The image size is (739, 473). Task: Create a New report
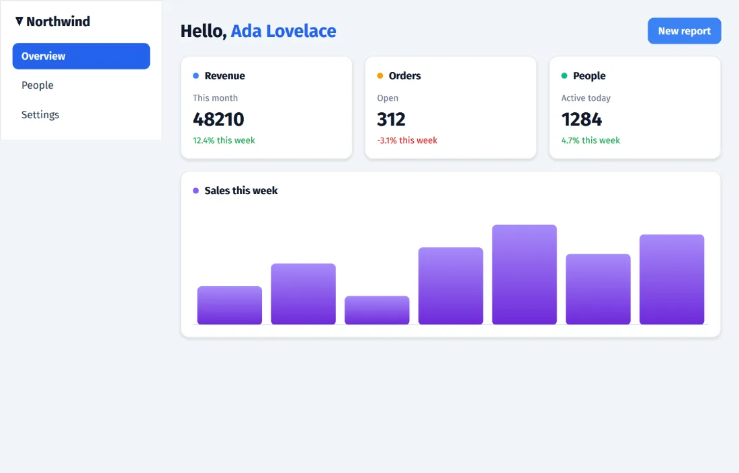[x=685, y=31]
